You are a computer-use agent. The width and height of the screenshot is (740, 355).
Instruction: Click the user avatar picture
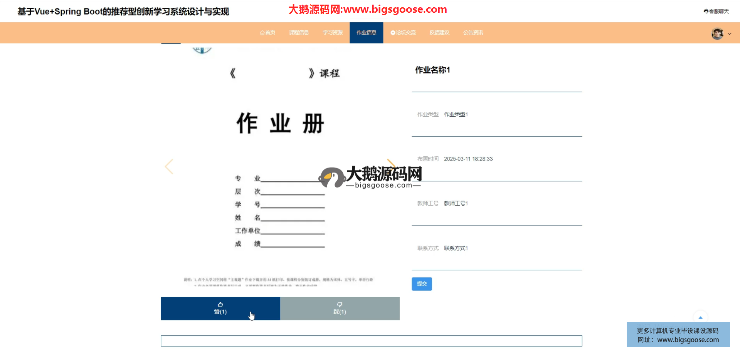[x=717, y=33]
